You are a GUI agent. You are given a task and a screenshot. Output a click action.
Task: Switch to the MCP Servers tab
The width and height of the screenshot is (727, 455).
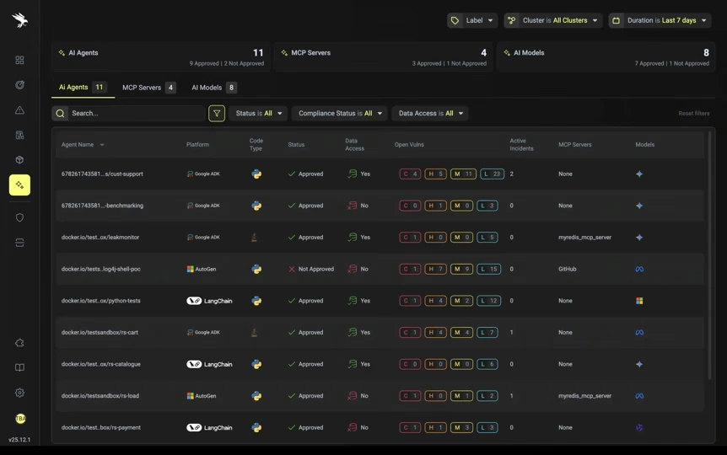coord(148,88)
